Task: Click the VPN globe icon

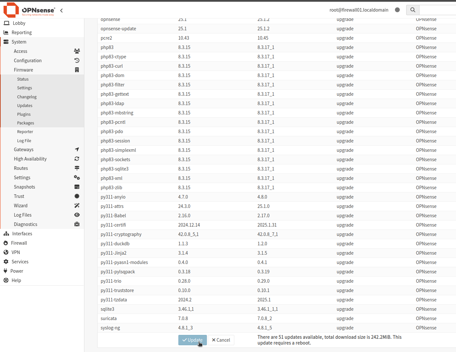Action: tap(6, 252)
